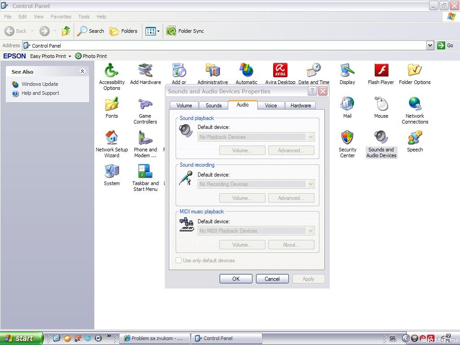Click the Folders toolbar button
The image size is (460, 345).
click(x=123, y=31)
